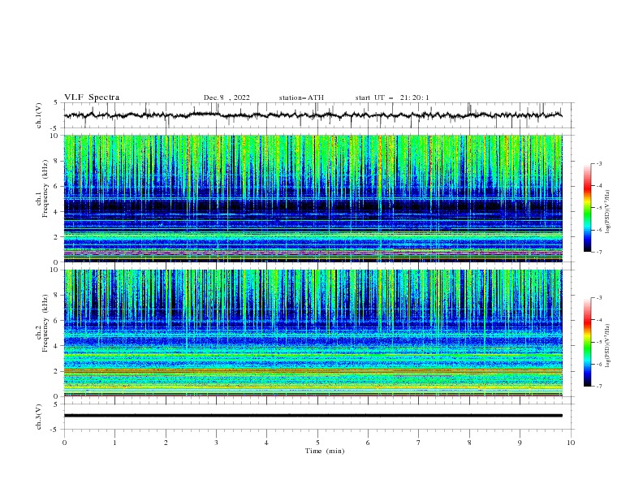643x497 pixels.
Task: Click the 'station=ATH' label
Action: coord(301,97)
